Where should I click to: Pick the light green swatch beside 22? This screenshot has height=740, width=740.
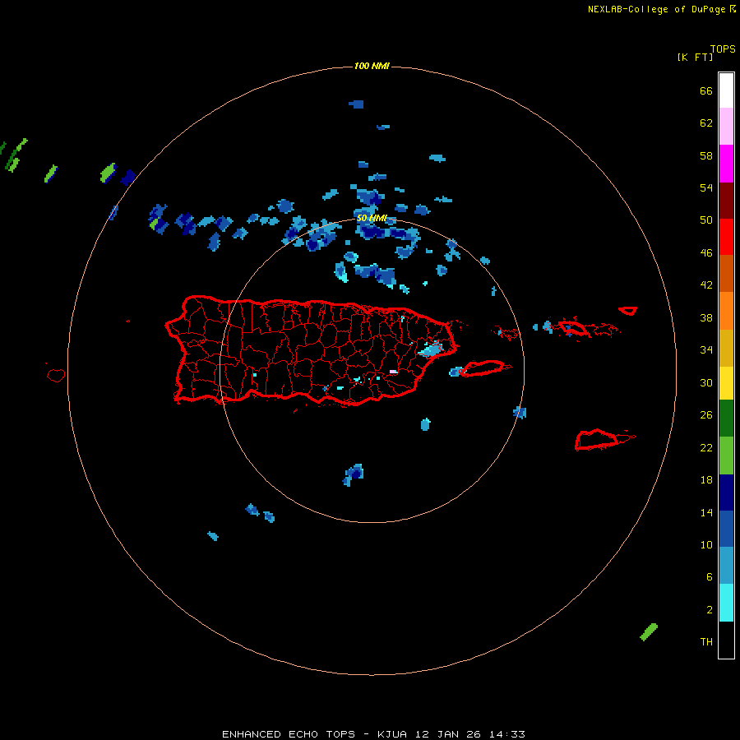coord(726,456)
